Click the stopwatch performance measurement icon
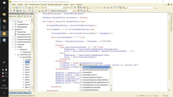173x97 pixels. [124, 8]
